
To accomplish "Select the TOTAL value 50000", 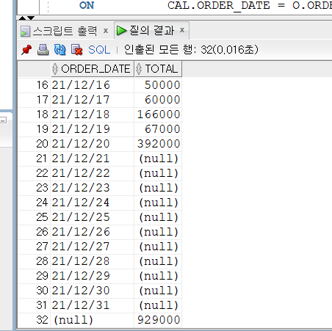I will tap(158, 85).
